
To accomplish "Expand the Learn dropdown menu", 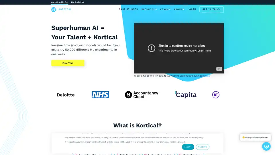I will click(x=165, y=9).
